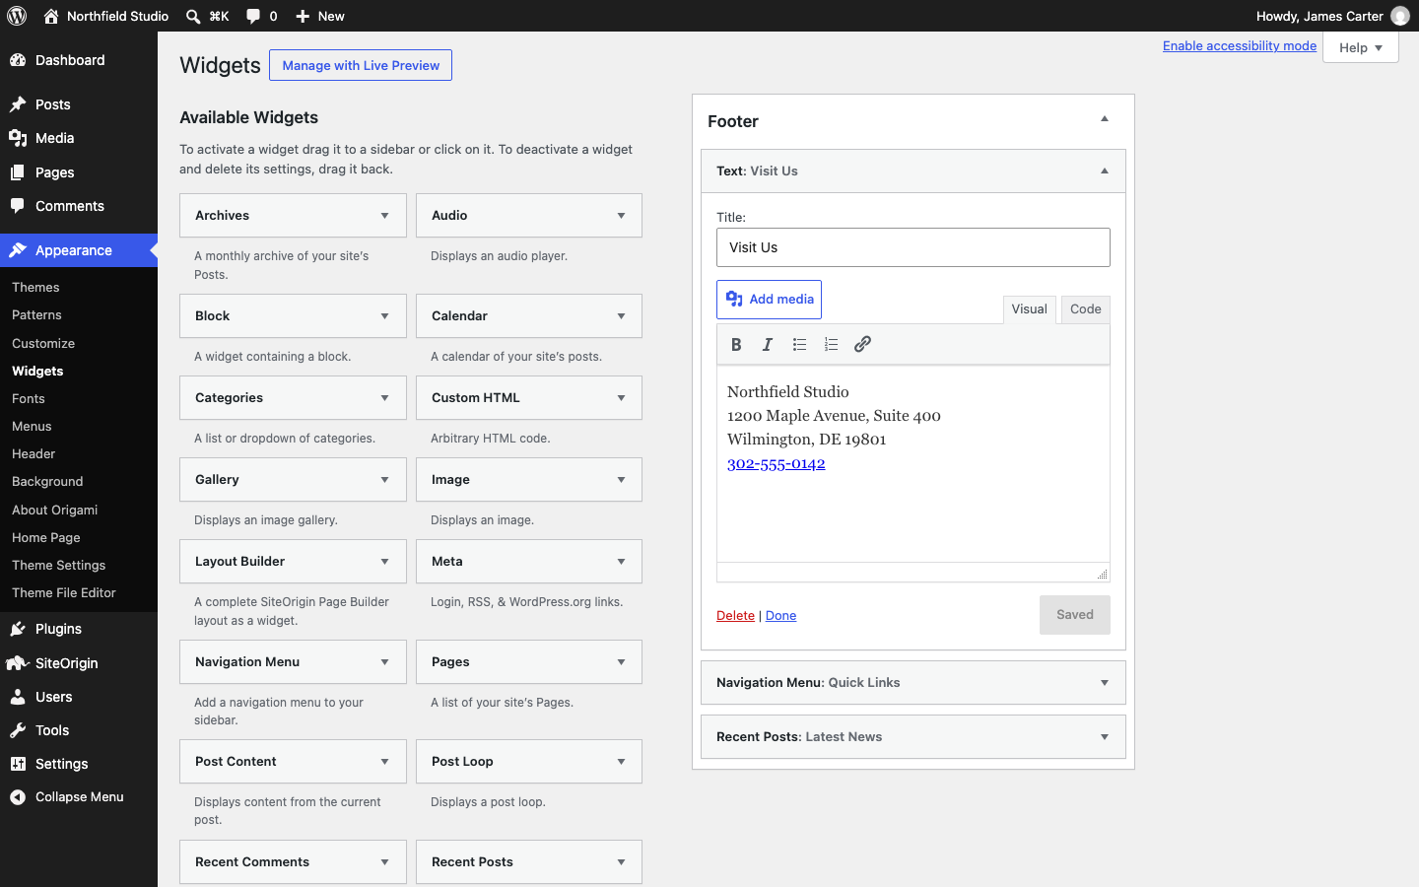Image resolution: width=1419 pixels, height=887 pixels.
Task: Click James Carter avatar icon
Action: [1400, 16]
